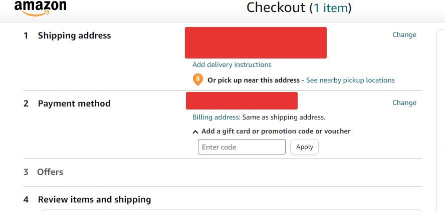The height and width of the screenshot is (212, 445).
Task: Select the Payment method heading
Action: (x=74, y=103)
